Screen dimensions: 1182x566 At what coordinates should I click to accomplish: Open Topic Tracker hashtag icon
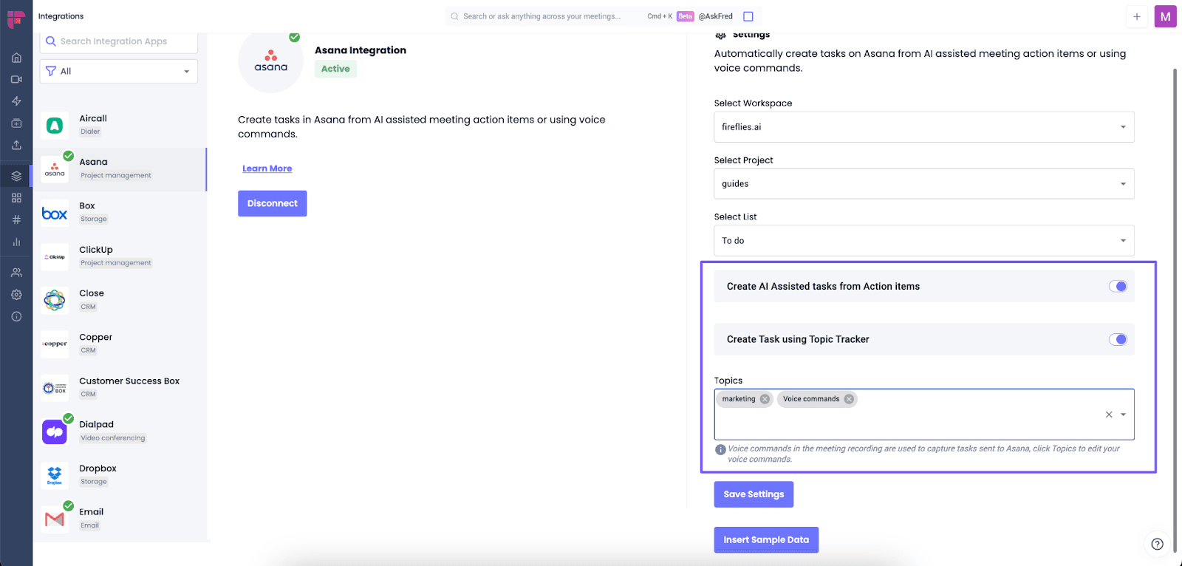coord(16,219)
